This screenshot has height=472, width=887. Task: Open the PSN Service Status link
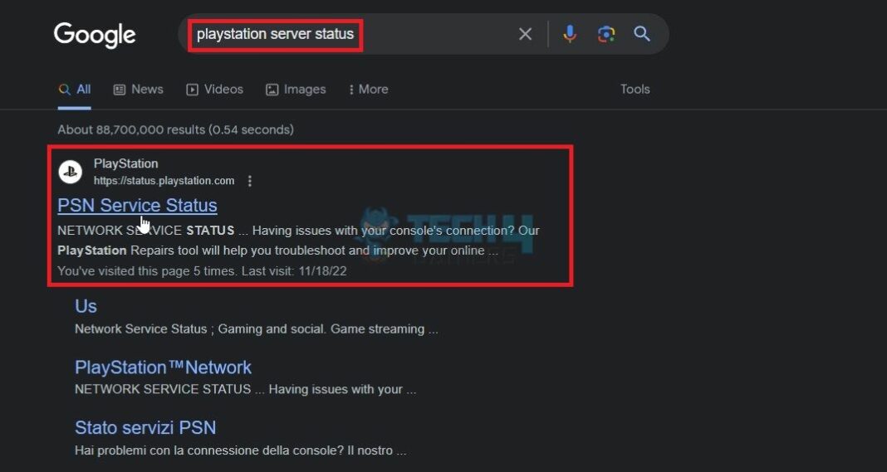137,205
